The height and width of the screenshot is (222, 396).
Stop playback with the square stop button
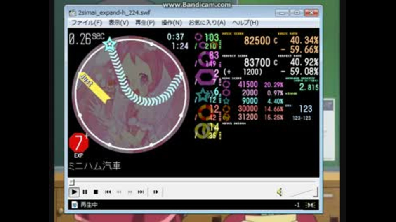click(x=96, y=192)
